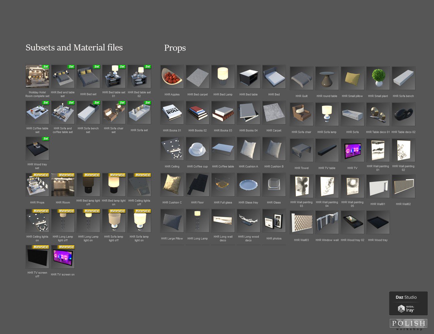Click the Polish workshop logo
The height and width of the screenshot is (334, 434).
click(x=409, y=325)
